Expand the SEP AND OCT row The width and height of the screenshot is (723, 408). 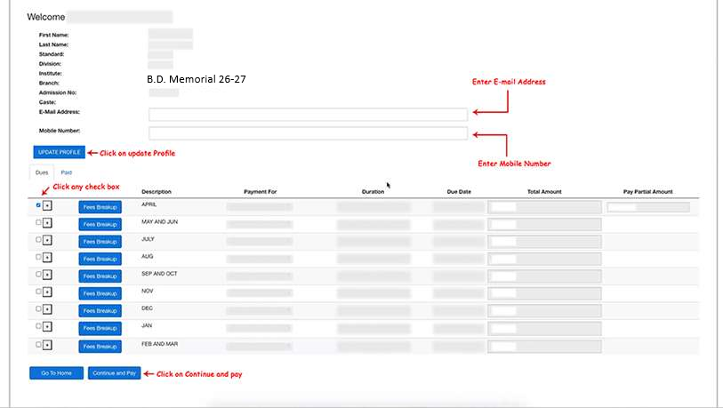[x=47, y=275]
